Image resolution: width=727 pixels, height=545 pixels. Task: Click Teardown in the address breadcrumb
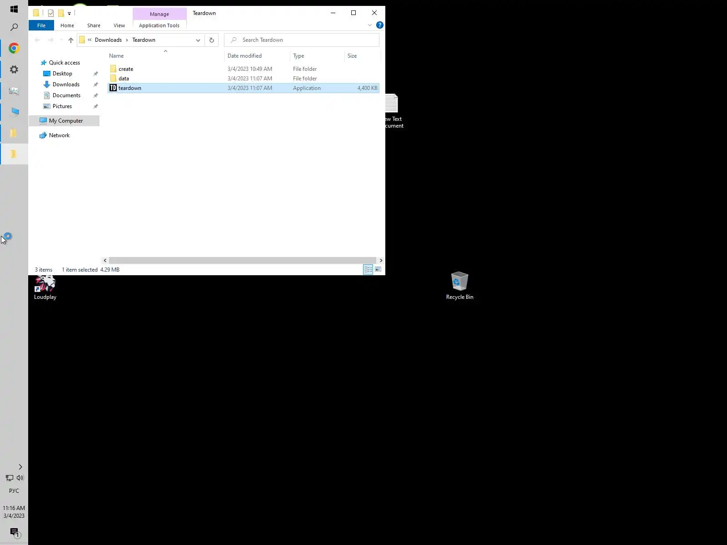tap(144, 40)
